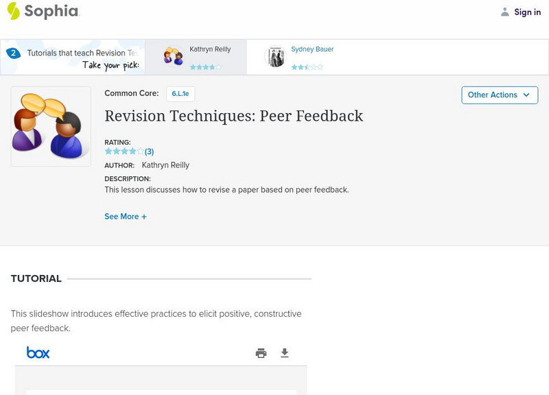The height and width of the screenshot is (395, 549).
Task: Click the Sophia logo icon
Action: tap(13, 11)
